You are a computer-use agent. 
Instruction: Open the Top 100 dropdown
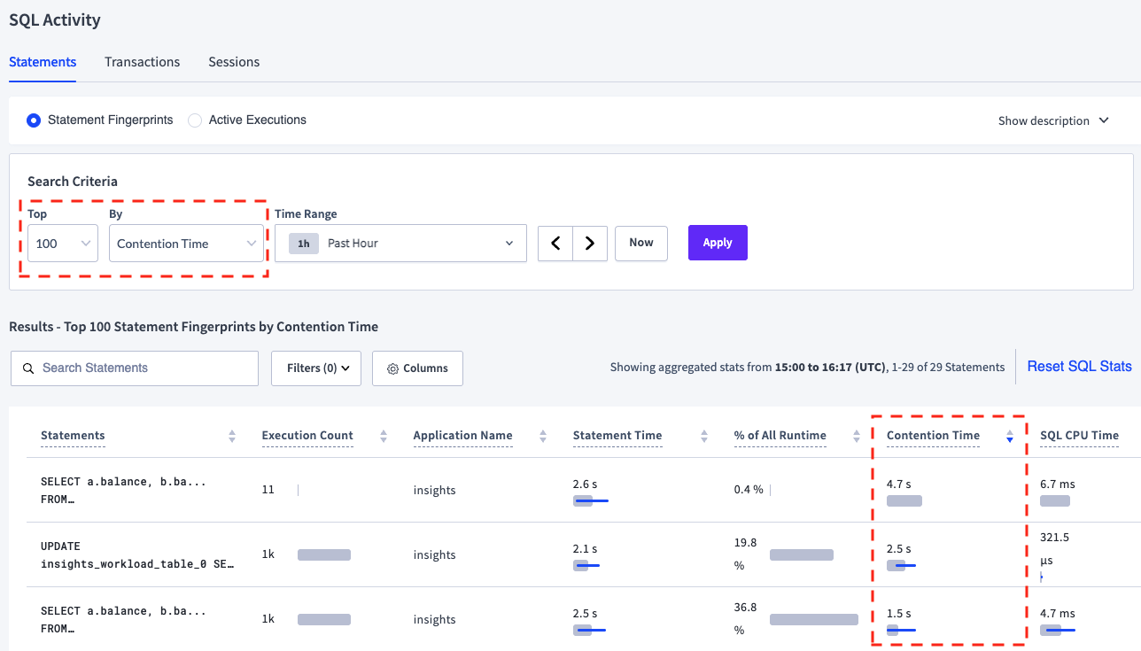[x=62, y=243]
